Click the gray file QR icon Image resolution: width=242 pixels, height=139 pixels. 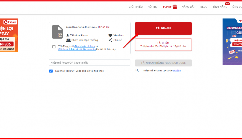(x=57, y=32)
